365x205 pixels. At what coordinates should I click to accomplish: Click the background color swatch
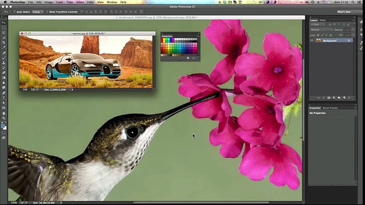[5, 128]
